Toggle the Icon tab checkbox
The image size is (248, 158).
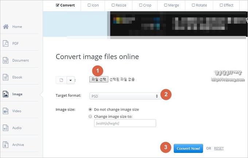[x=89, y=5]
